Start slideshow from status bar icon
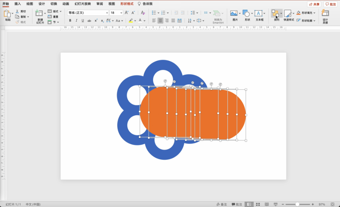This screenshot has width=340, height=207. point(275,204)
